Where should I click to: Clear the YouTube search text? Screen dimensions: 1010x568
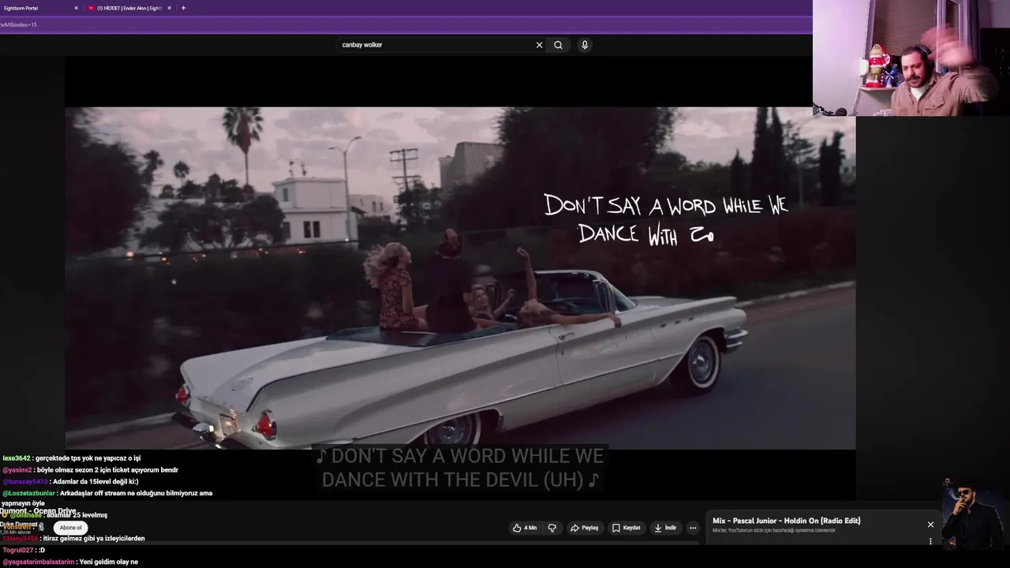tap(540, 45)
